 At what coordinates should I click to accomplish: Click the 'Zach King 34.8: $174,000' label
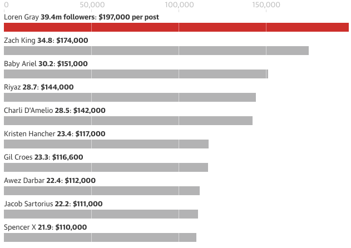[x=46, y=41]
